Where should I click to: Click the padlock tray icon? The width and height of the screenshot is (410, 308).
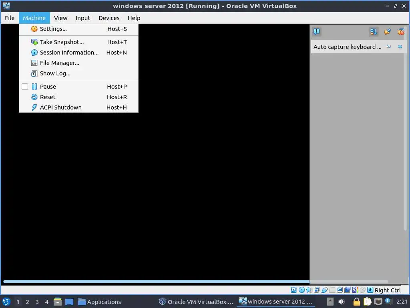point(356,302)
